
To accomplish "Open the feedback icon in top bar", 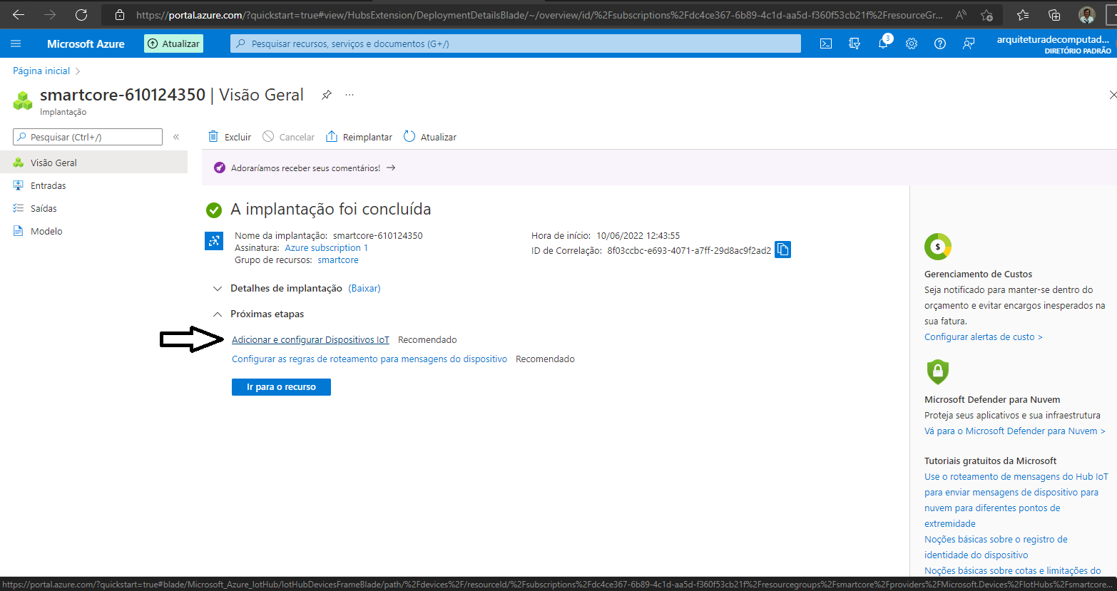I will (x=969, y=43).
